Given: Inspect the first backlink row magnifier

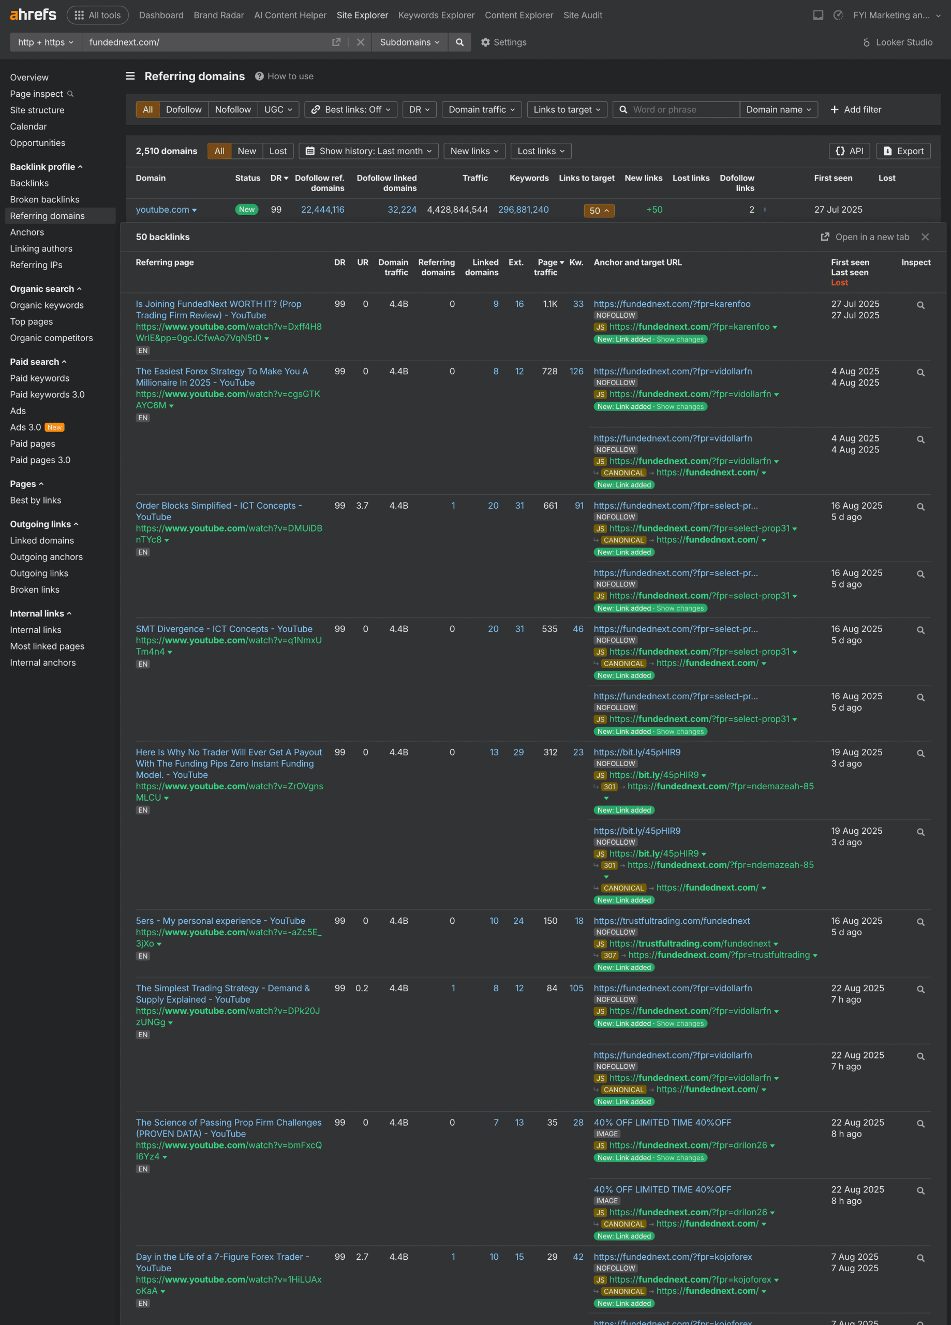Looking at the screenshot, I should [920, 305].
